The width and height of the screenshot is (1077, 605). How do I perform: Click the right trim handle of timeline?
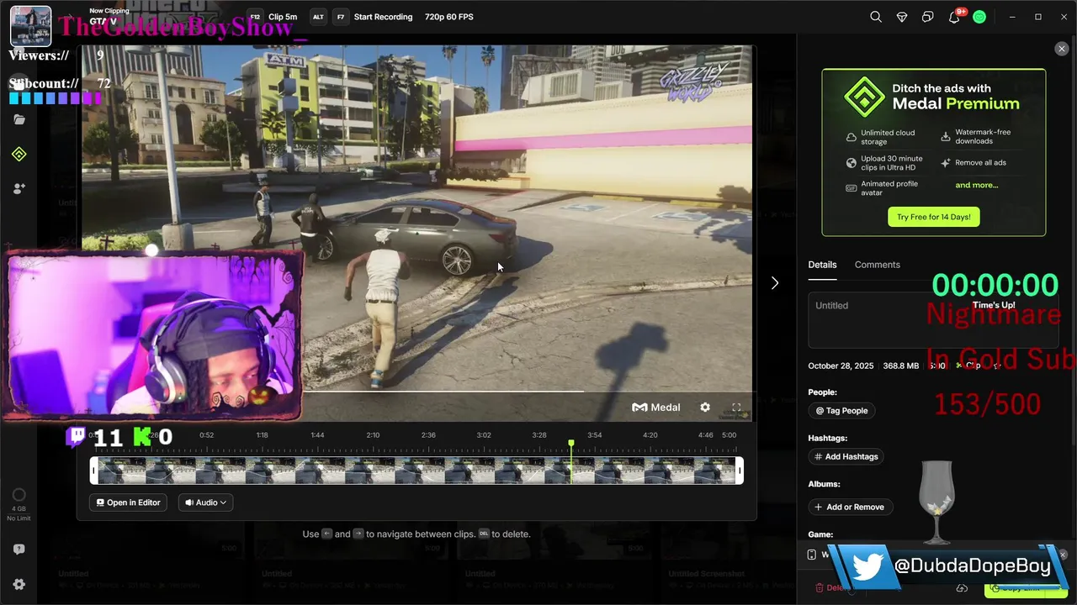tap(740, 471)
